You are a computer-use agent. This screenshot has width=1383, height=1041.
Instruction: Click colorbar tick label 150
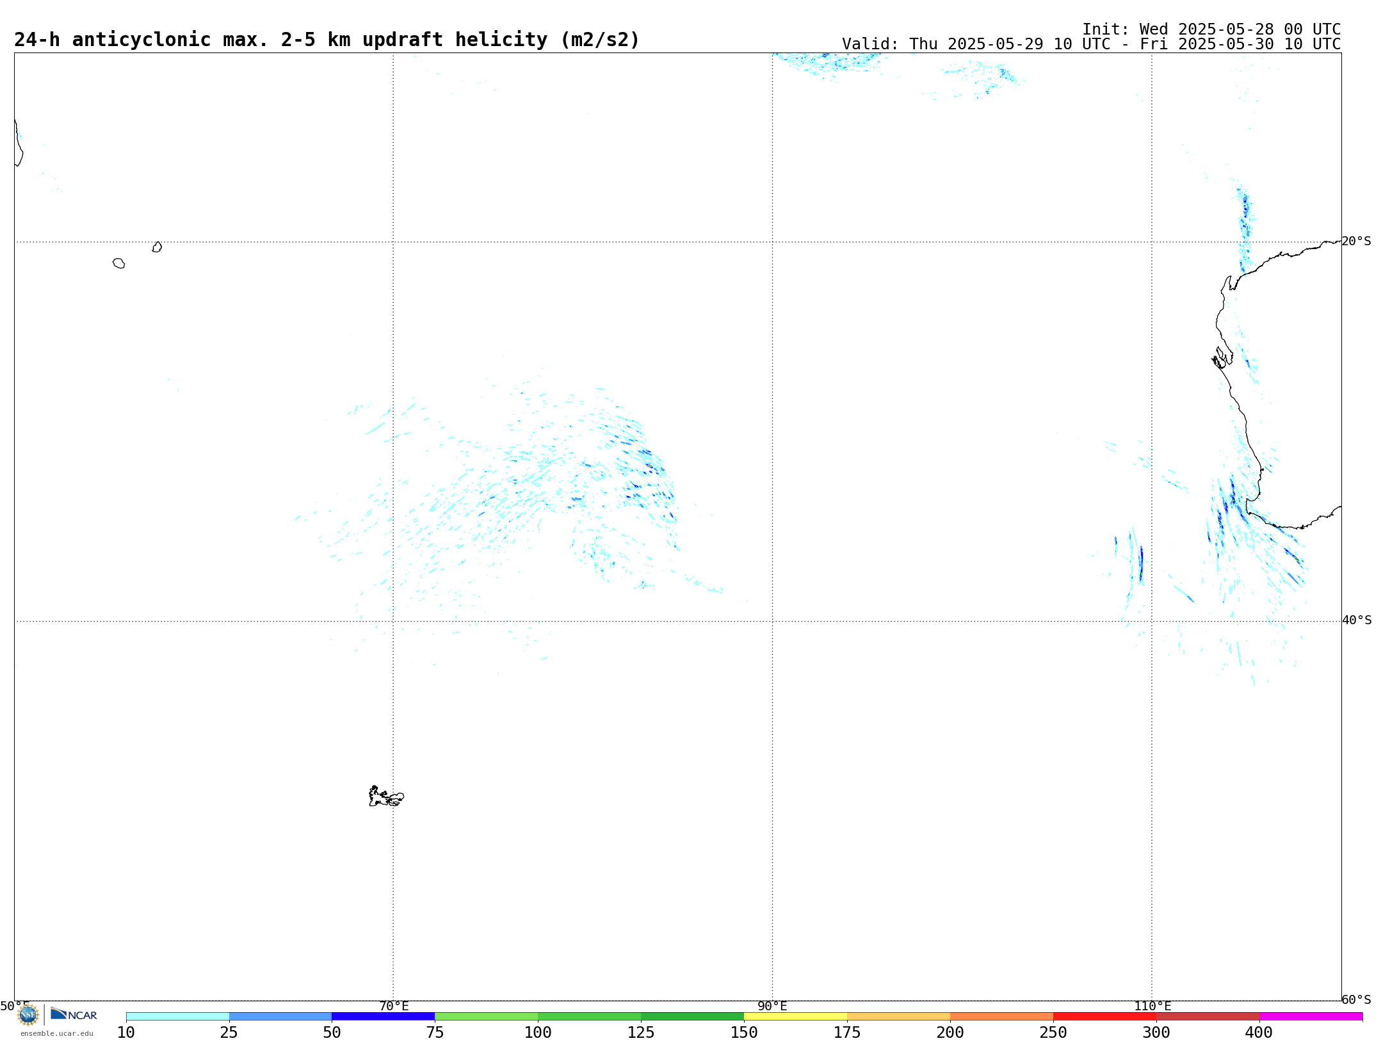[744, 1033]
